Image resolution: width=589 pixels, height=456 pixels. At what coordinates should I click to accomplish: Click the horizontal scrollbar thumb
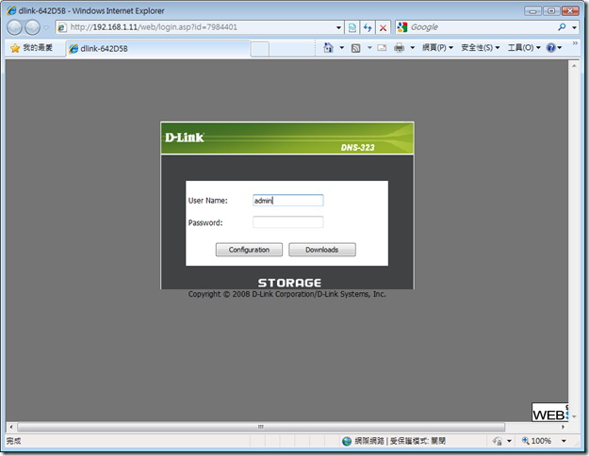261,427
